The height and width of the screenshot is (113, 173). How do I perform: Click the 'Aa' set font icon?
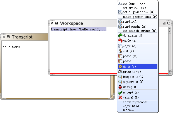(x=120, y=4)
